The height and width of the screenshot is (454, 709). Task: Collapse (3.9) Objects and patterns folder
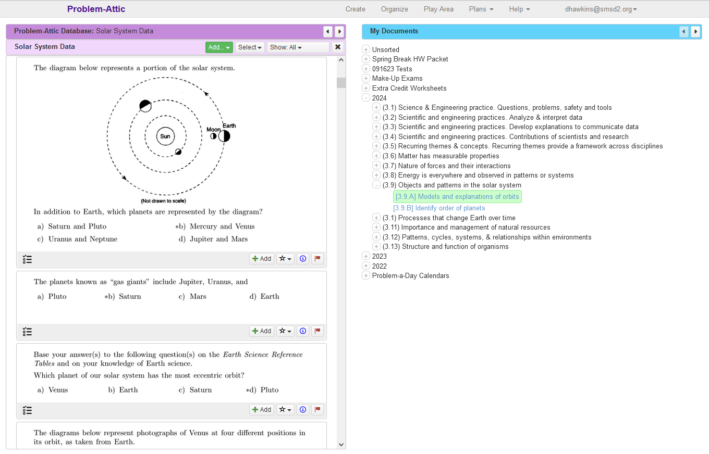376,185
